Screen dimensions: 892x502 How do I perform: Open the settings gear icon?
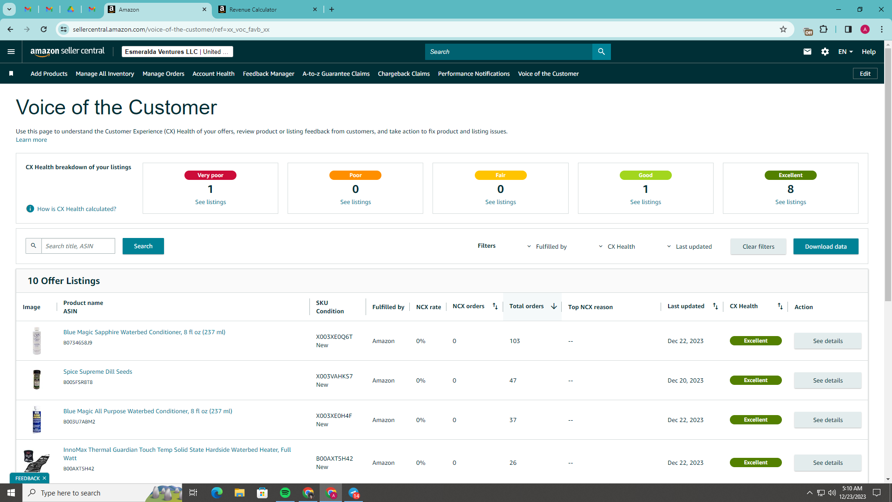pos(825,52)
